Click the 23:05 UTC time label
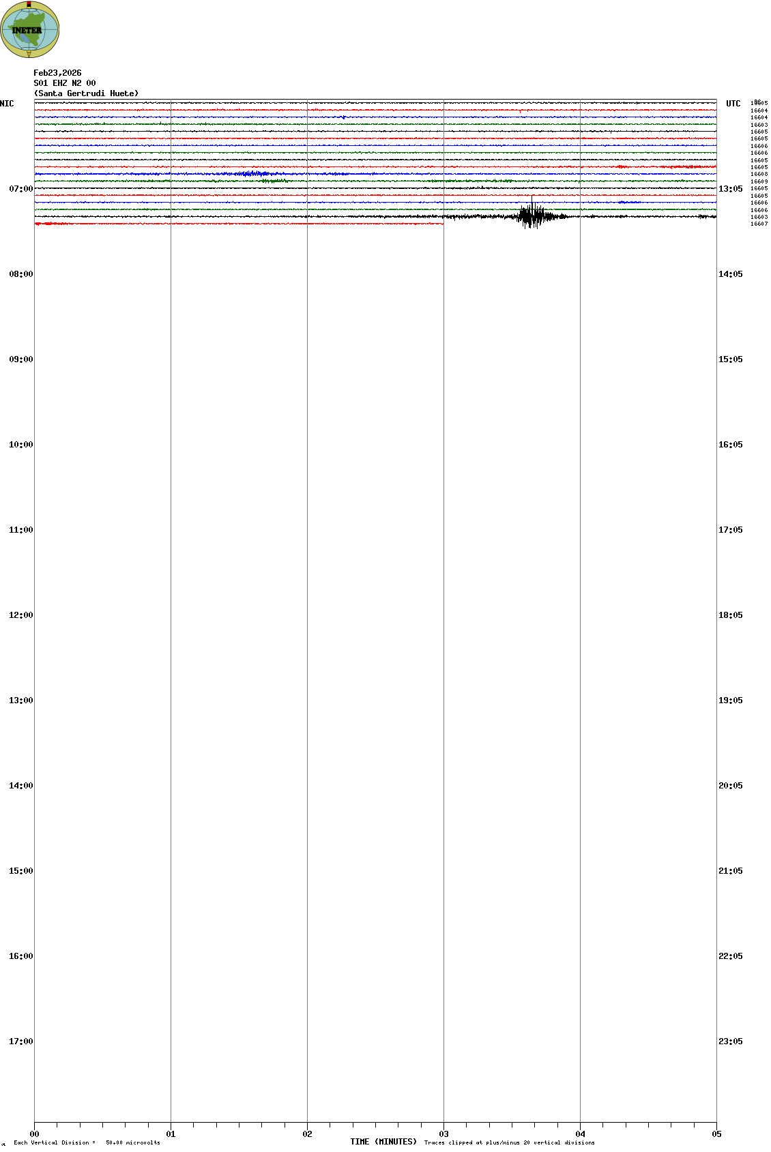Image resolution: width=771 pixels, height=1152 pixels. click(x=730, y=1042)
